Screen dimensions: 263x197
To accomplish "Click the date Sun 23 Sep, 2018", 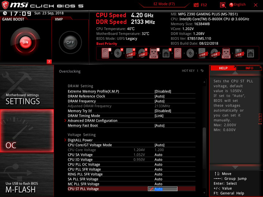I will (x=49, y=13).
